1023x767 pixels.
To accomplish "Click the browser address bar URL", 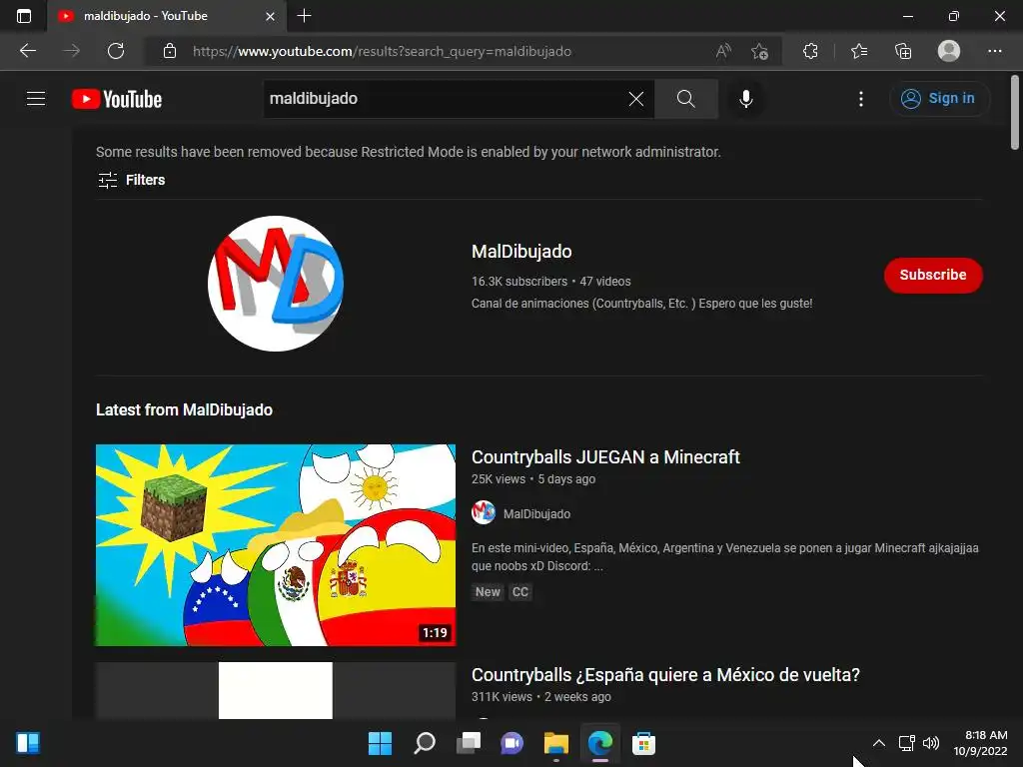I will 382,51.
